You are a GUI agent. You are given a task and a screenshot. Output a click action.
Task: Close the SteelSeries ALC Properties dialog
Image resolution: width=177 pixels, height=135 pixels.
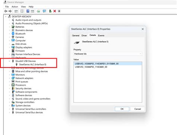143,29
